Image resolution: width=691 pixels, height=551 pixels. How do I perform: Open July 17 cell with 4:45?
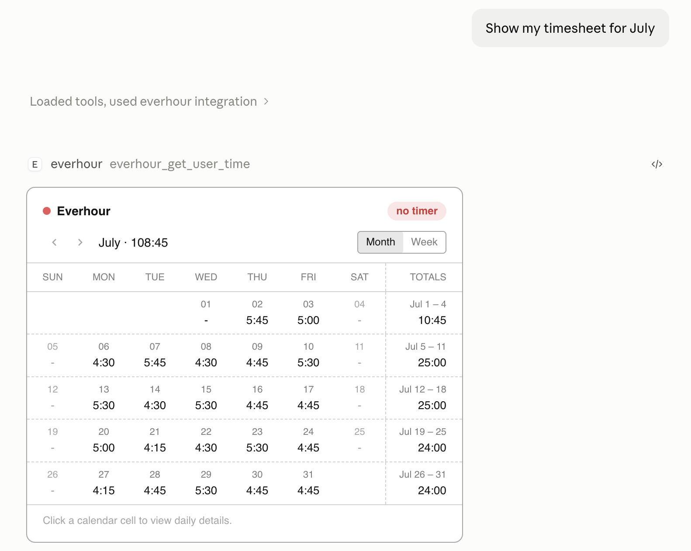pyautogui.click(x=308, y=398)
